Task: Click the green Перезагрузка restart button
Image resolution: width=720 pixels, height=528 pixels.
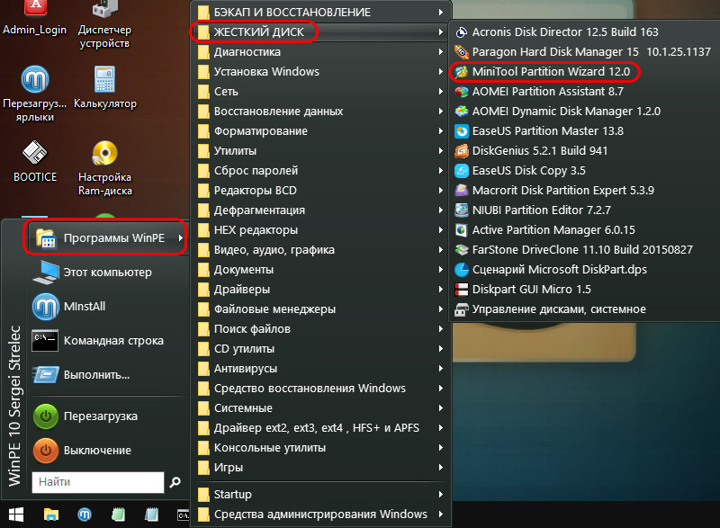Action: click(x=46, y=416)
